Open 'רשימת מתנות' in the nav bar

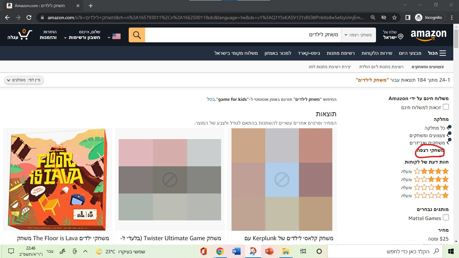(341, 53)
